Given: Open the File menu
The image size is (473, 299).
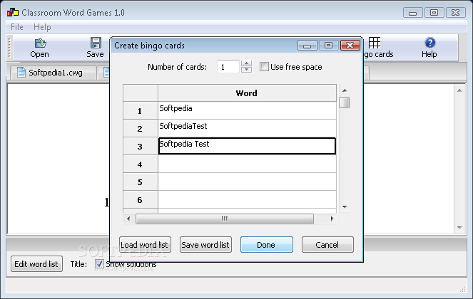Looking at the screenshot, I should coord(17,27).
